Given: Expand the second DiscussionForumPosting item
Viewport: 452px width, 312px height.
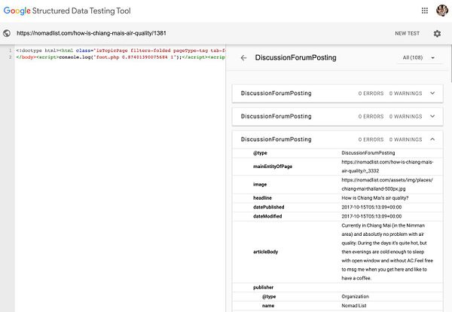Looking at the screenshot, I should [432, 116].
